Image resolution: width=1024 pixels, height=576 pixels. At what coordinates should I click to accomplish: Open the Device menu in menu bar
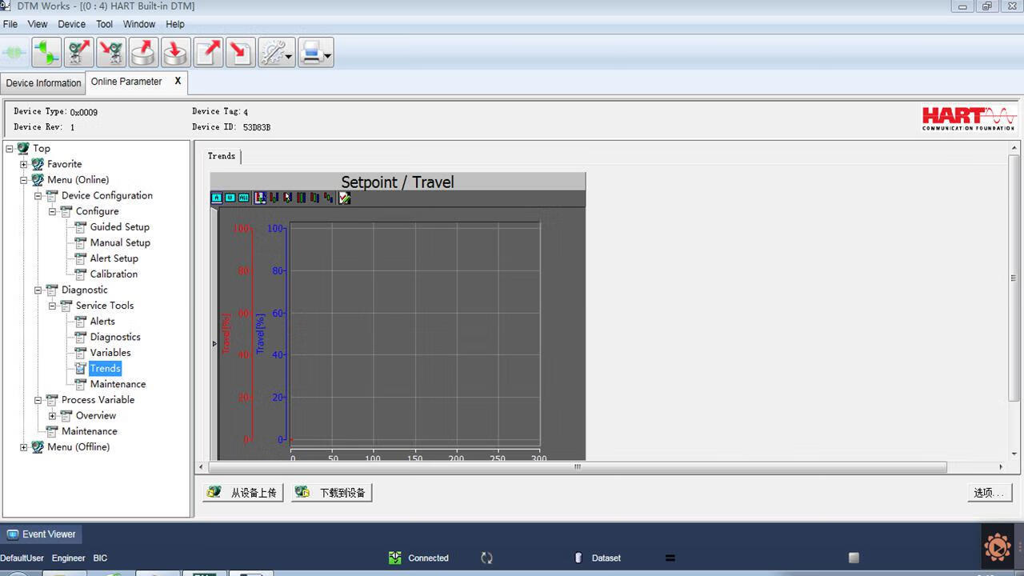click(71, 24)
